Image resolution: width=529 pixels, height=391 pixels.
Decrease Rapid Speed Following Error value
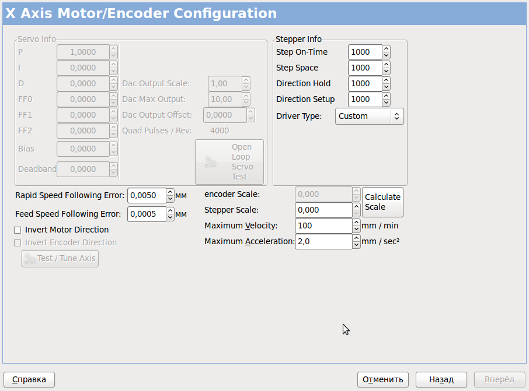coord(170,199)
